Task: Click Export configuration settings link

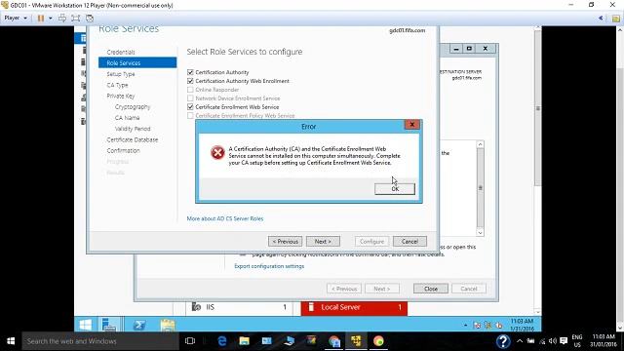Action: click(x=269, y=266)
